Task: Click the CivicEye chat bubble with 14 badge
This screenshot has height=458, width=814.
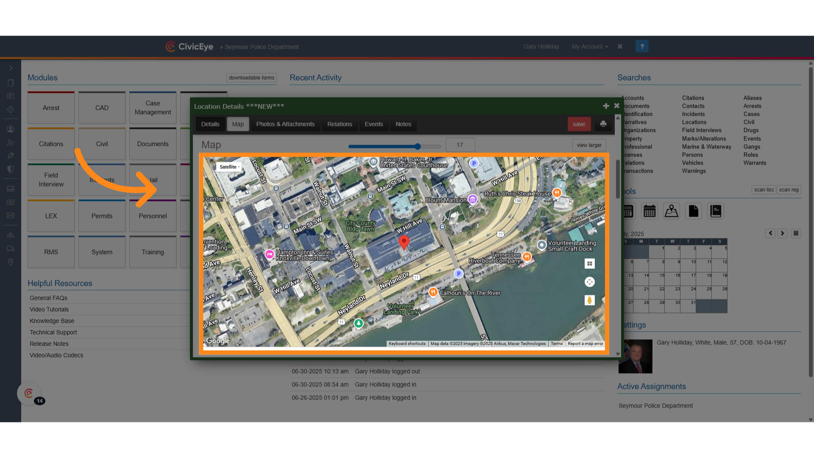Action: [x=29, y=394]
